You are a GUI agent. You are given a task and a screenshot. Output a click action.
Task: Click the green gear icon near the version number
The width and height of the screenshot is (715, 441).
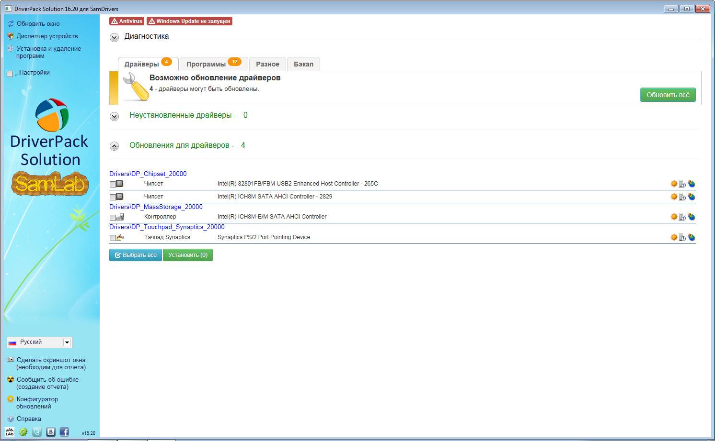[x=23, y=432]
